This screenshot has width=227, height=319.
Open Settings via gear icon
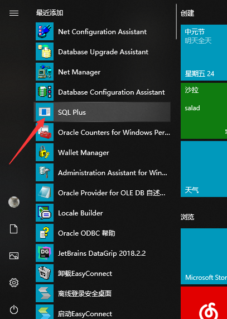pyautogui.click(x=14, y=283)
